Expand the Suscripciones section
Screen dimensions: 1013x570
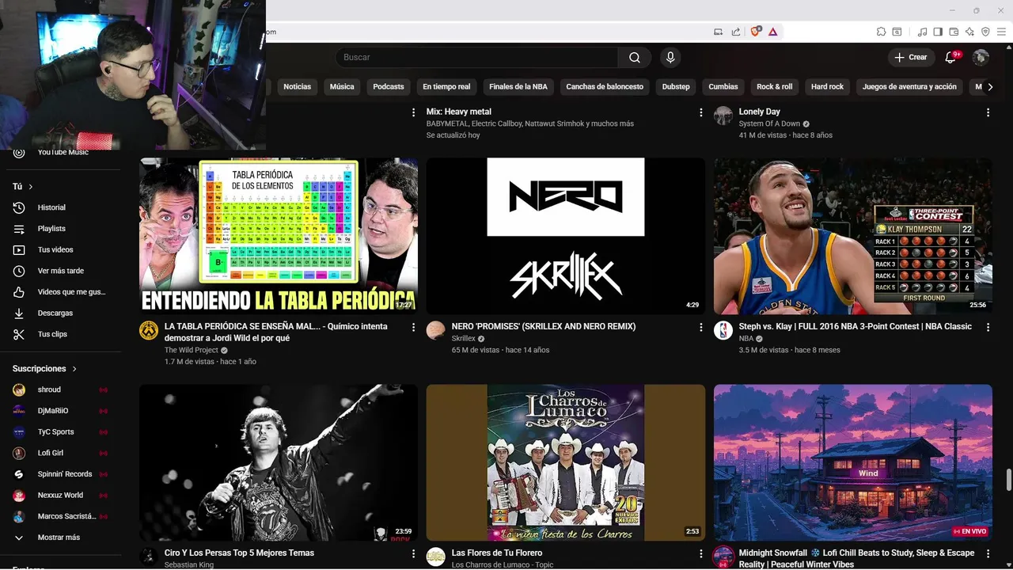(45, 369)
